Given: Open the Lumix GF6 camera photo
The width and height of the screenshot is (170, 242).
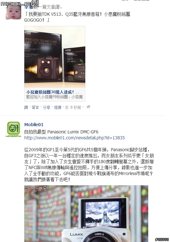Looking at the screenshot, I should pos(86,214).
